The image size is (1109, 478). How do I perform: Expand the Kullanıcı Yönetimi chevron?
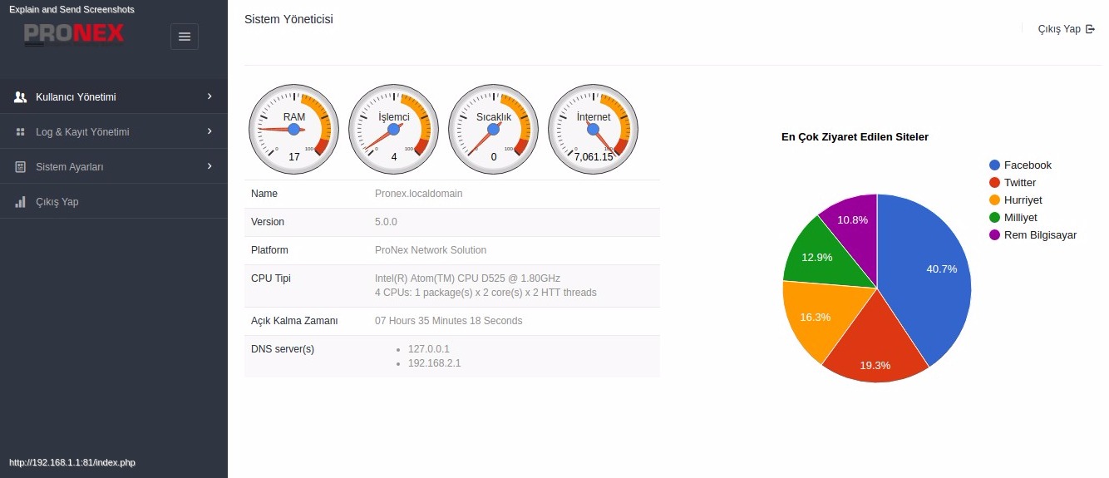[x=209, y=96]
